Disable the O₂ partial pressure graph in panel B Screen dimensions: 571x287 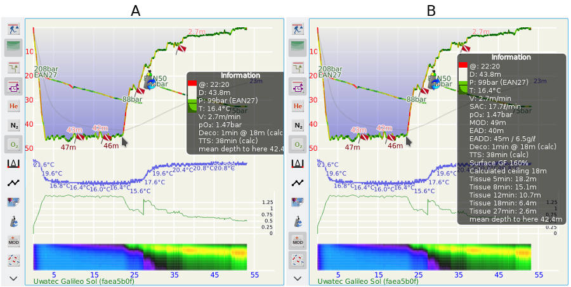pyautogui.click(x=298, y=144)
